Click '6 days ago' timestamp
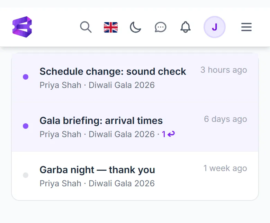This screenshot has height=223, width=270. [225, 119]
